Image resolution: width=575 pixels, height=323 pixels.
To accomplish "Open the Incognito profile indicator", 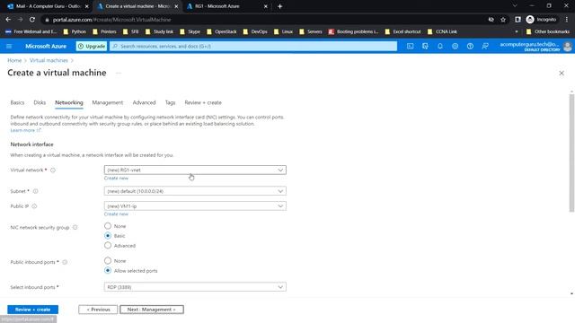I will tap(541, 20).
